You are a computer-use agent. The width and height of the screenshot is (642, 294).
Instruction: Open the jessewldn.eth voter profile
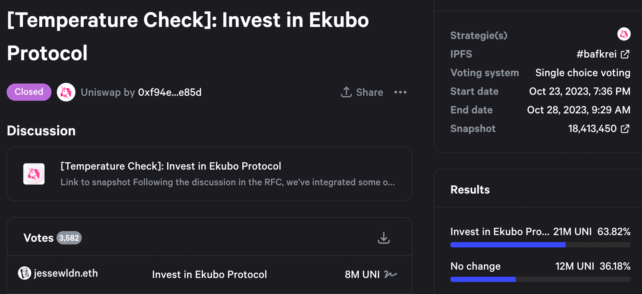click(x=66, y=274)
